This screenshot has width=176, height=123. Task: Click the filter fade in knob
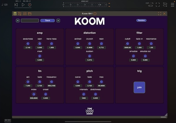[139, 43]
